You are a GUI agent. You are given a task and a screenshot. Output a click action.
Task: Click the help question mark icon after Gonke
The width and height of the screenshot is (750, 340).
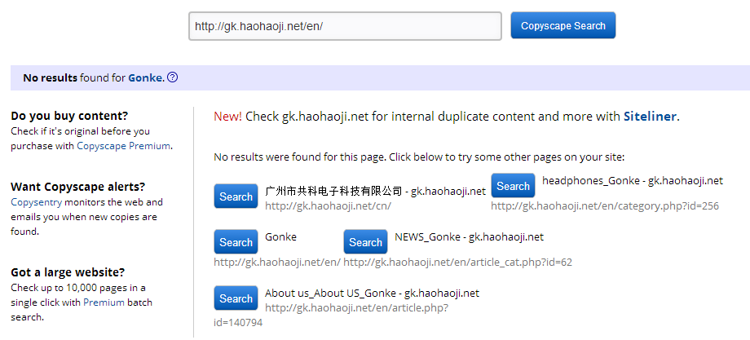173,77
